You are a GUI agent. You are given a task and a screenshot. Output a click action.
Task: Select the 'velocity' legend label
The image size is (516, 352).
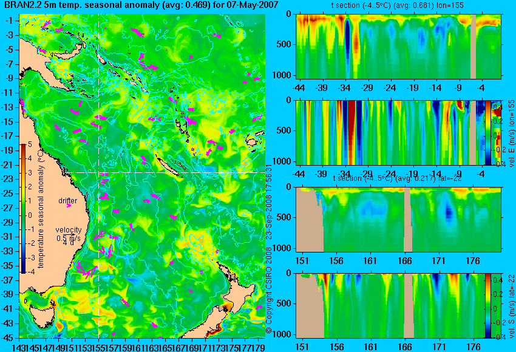[69, 229]
